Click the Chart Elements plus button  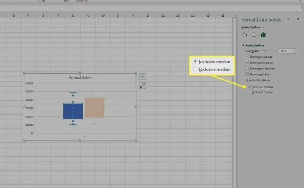point(142,77)
